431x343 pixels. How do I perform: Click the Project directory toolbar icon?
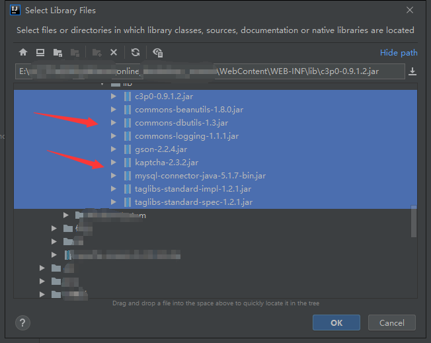[x=58, y=52]
